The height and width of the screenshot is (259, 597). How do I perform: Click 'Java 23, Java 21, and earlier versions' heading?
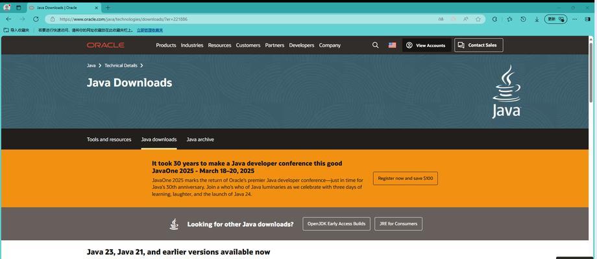click(178, 252)
